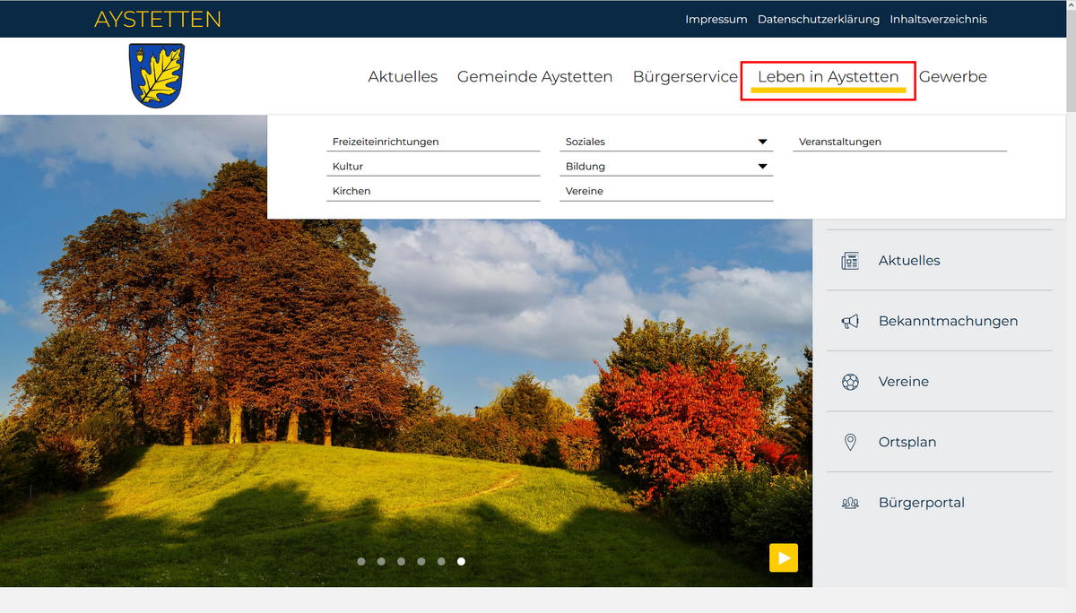
Task: Open the Aktuelles text link in the sidebar
Action: pos(909,261)
